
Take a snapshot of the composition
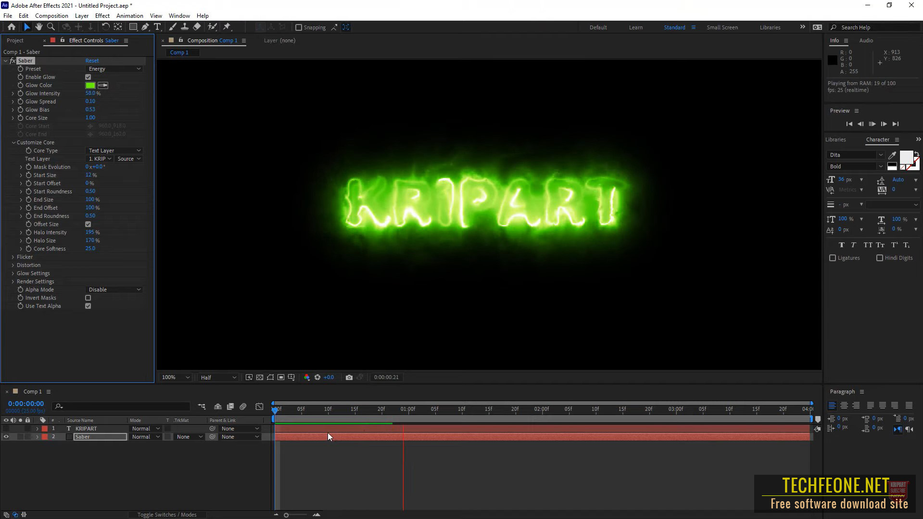point(349,377)
